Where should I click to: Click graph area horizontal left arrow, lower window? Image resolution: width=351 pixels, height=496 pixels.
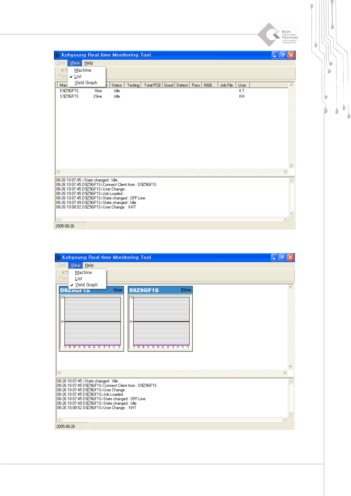point(59,373)
